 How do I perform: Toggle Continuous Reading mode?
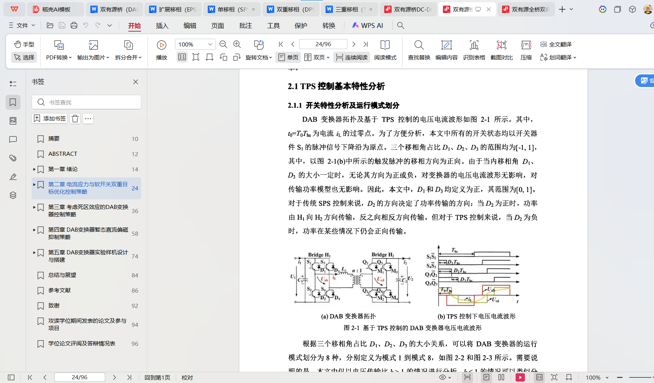(352, 57)
